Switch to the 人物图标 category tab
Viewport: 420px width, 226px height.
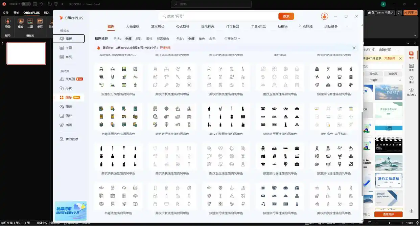pos(133,27)
